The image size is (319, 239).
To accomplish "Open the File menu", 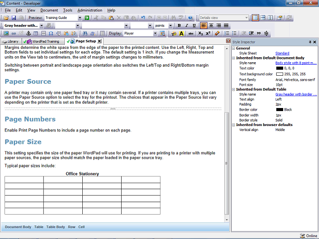I will 8,10.
